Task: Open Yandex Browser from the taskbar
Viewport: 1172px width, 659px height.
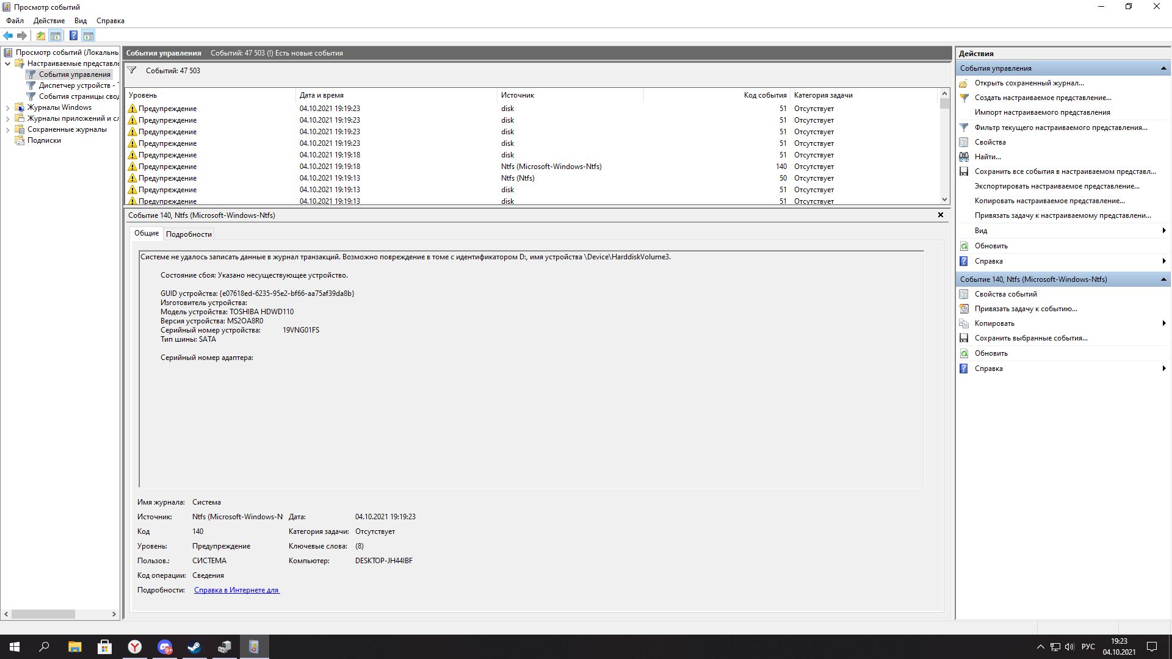Action: coord(135,647)
